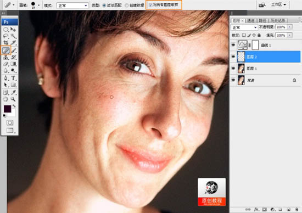Toggle lock transparent pixels
Screen dimensions: 302x213
244,35
